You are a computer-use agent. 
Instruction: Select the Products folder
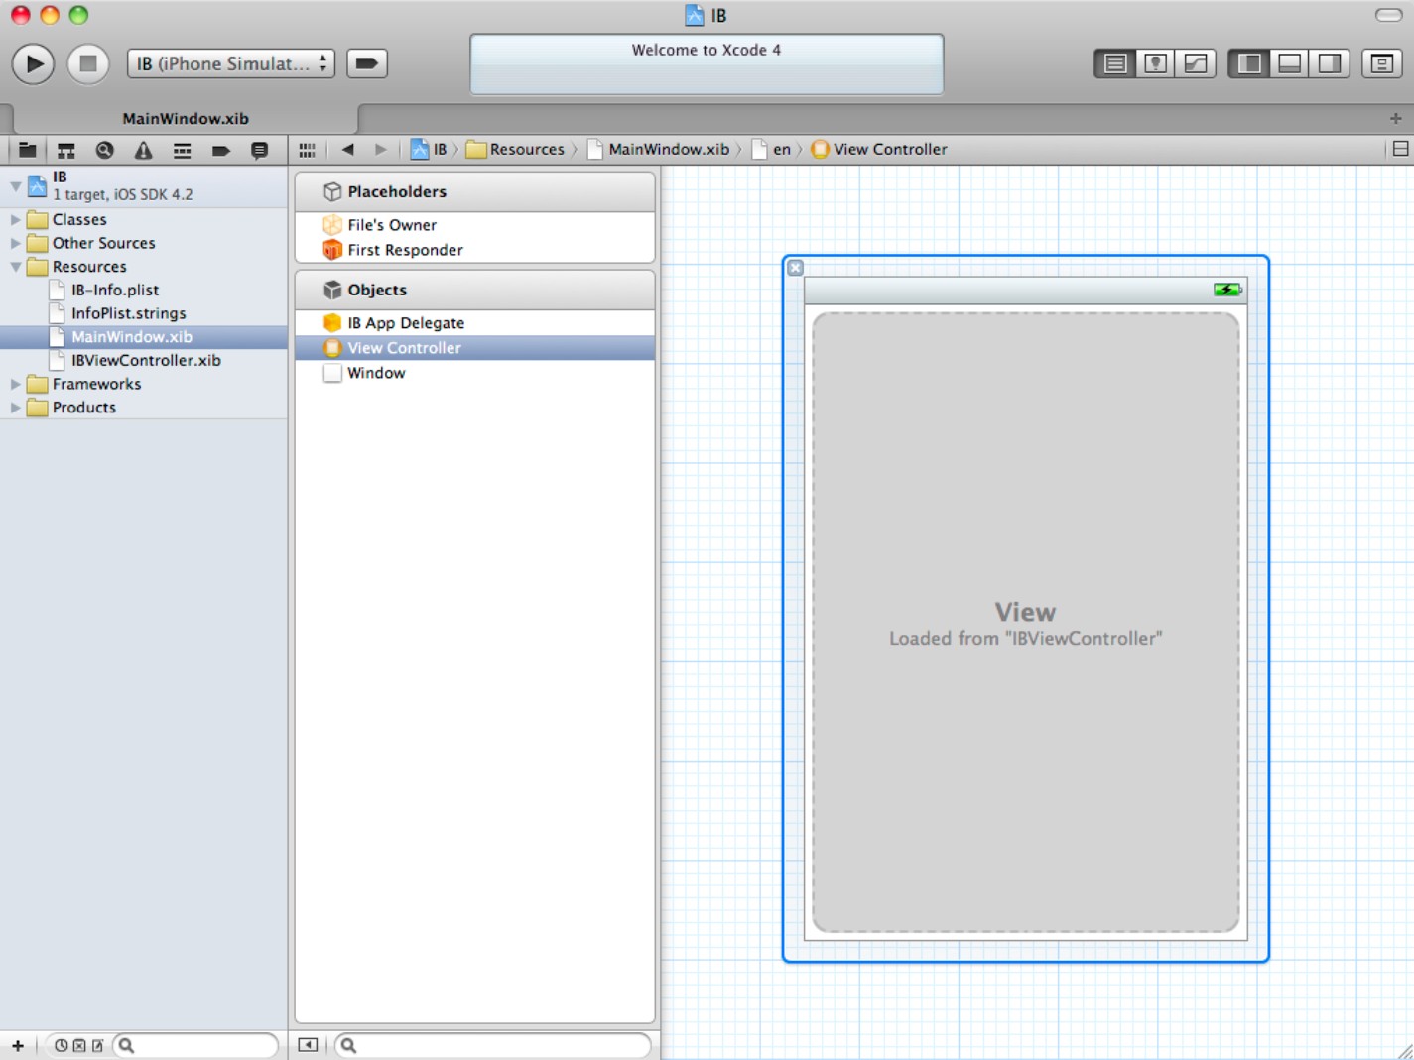click(144, 408)
